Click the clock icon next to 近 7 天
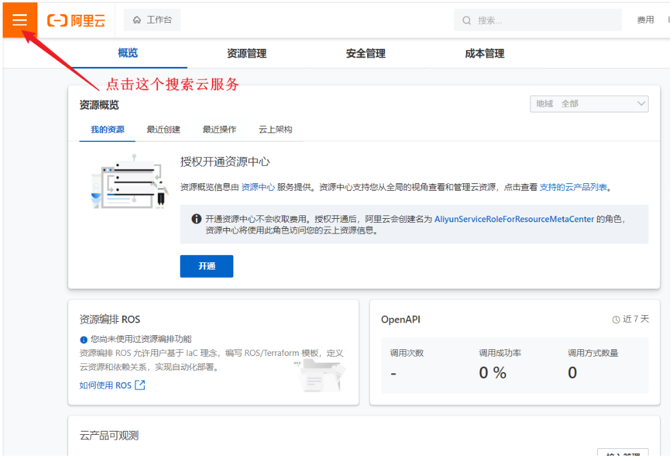The width and height of the screenshot is (672, 461). (616, 320)
